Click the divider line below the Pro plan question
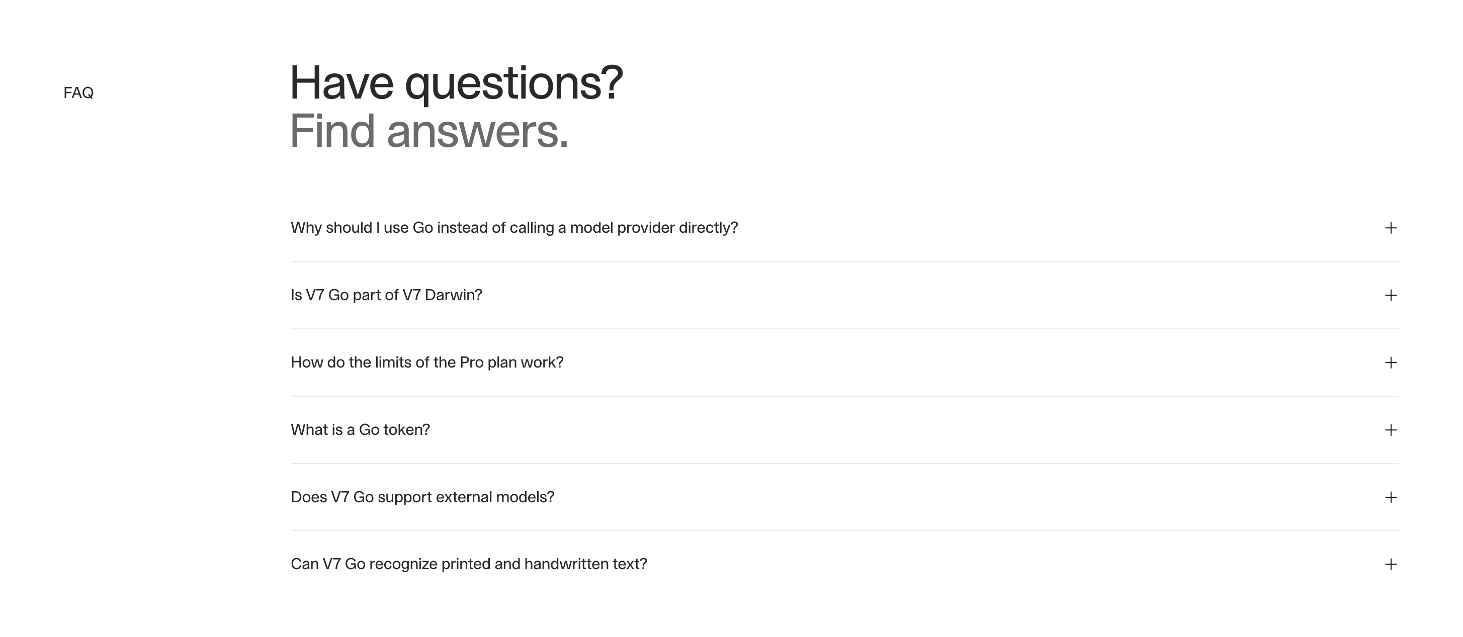The image size is (1463, 637). [x=844, y=396]
